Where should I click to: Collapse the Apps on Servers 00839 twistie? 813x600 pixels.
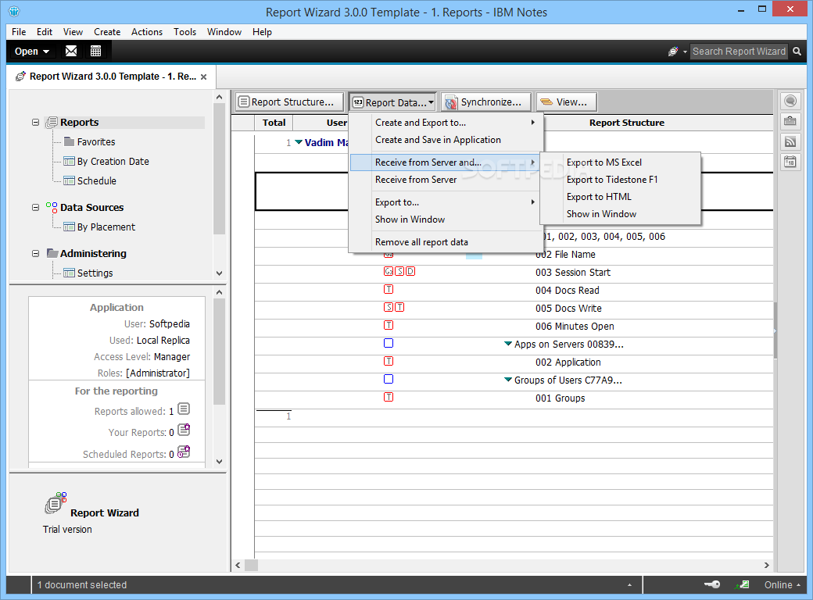coord(508,344)
